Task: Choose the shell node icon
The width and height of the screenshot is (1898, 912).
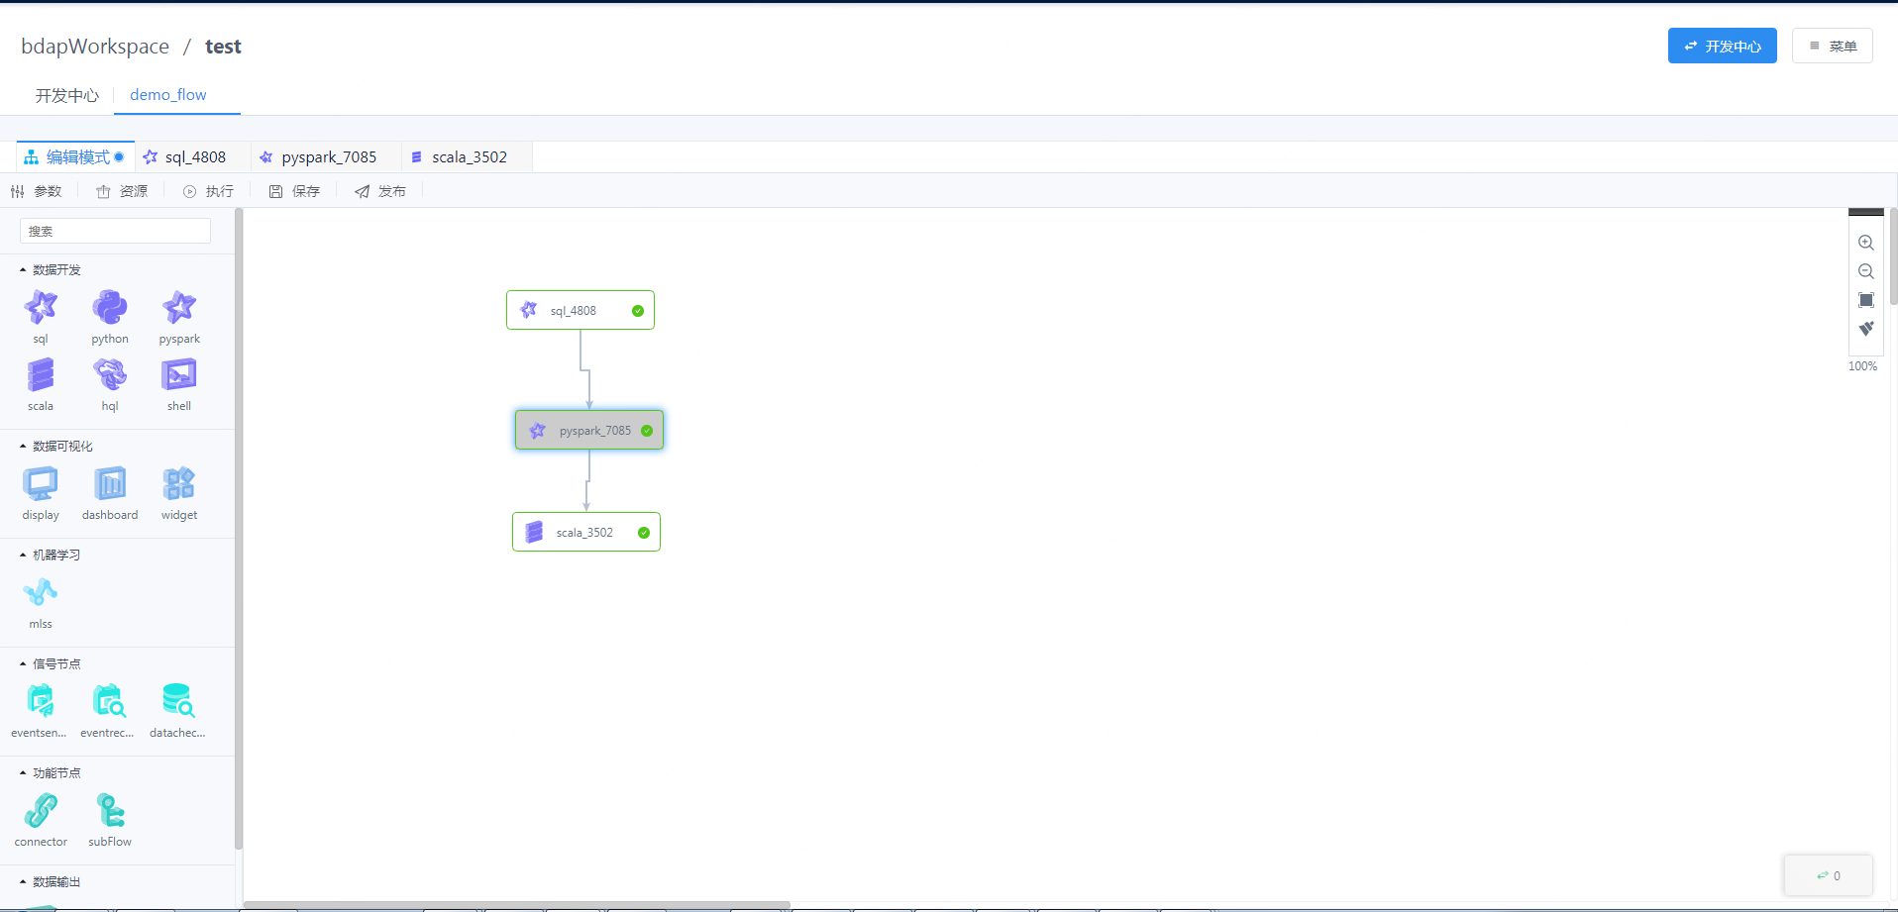Action: tap(179, 375)
